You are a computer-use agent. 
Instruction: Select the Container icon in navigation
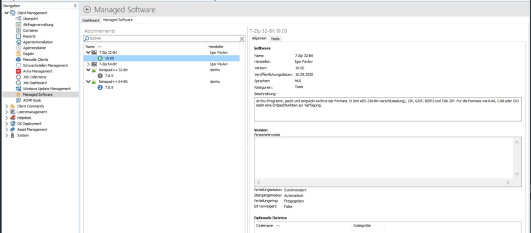point(19,30)
